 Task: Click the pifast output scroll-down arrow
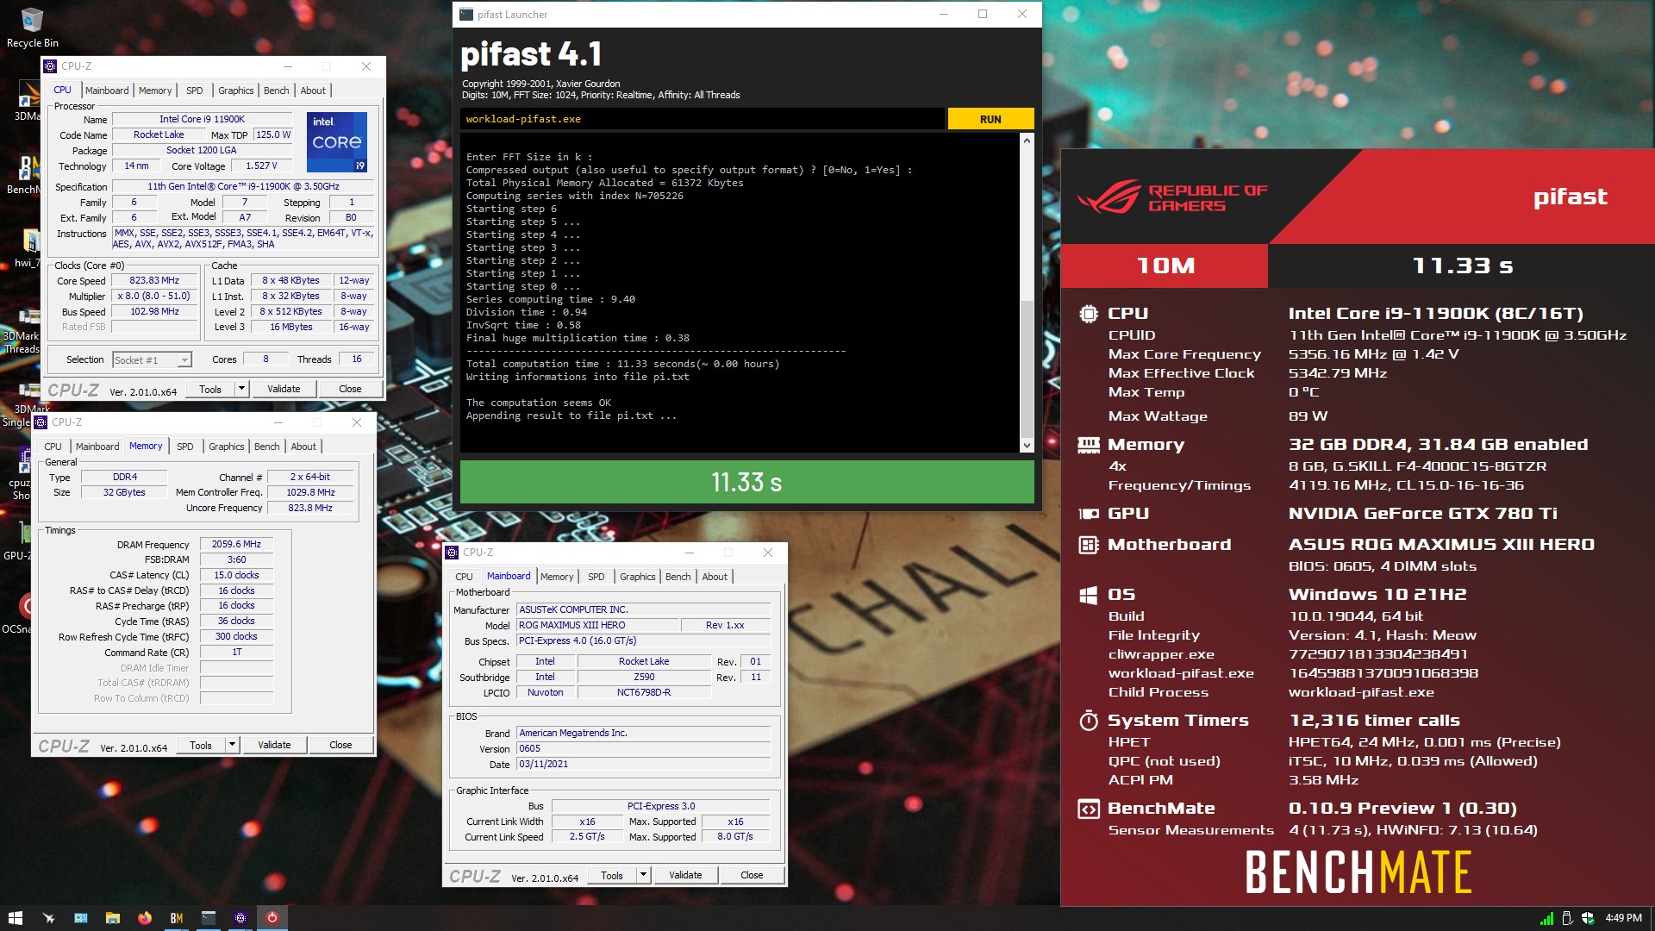[1027, 446]
